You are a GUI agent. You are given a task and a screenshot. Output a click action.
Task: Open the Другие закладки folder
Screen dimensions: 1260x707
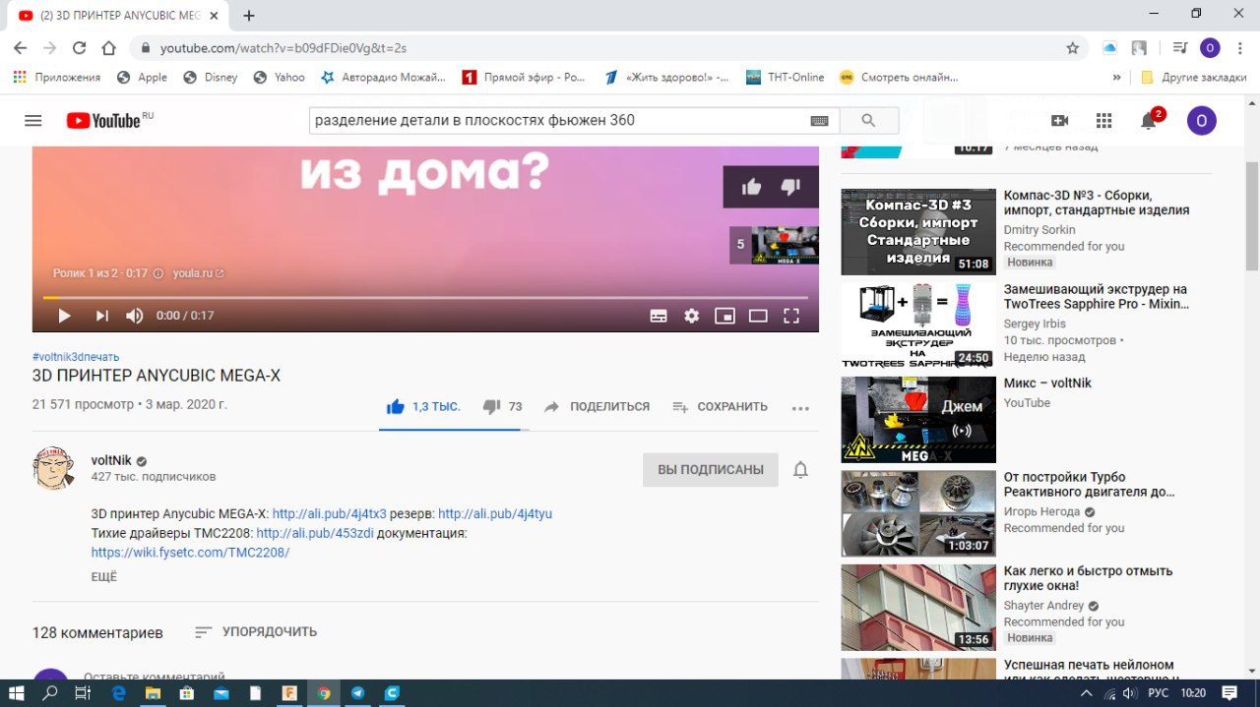click(x=1194, y=77)
